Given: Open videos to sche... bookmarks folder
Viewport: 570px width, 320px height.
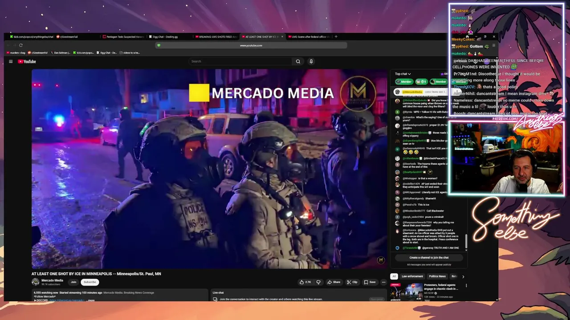Looking at the screenshot, I should coord(130,53).
